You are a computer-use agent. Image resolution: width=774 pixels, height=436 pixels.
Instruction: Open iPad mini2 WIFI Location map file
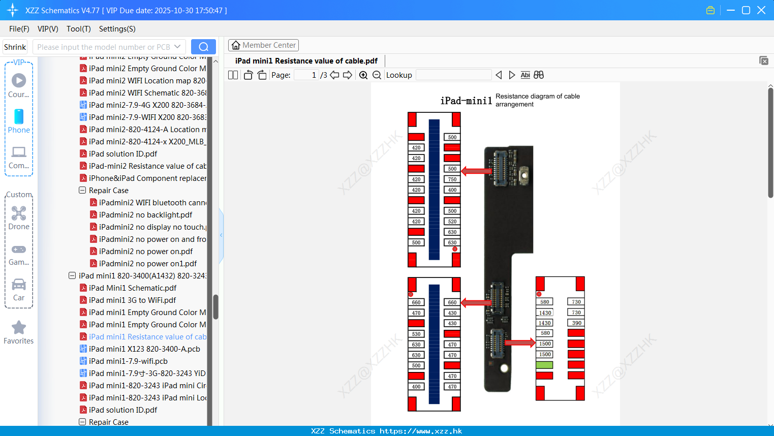click(x=143, y=81)
